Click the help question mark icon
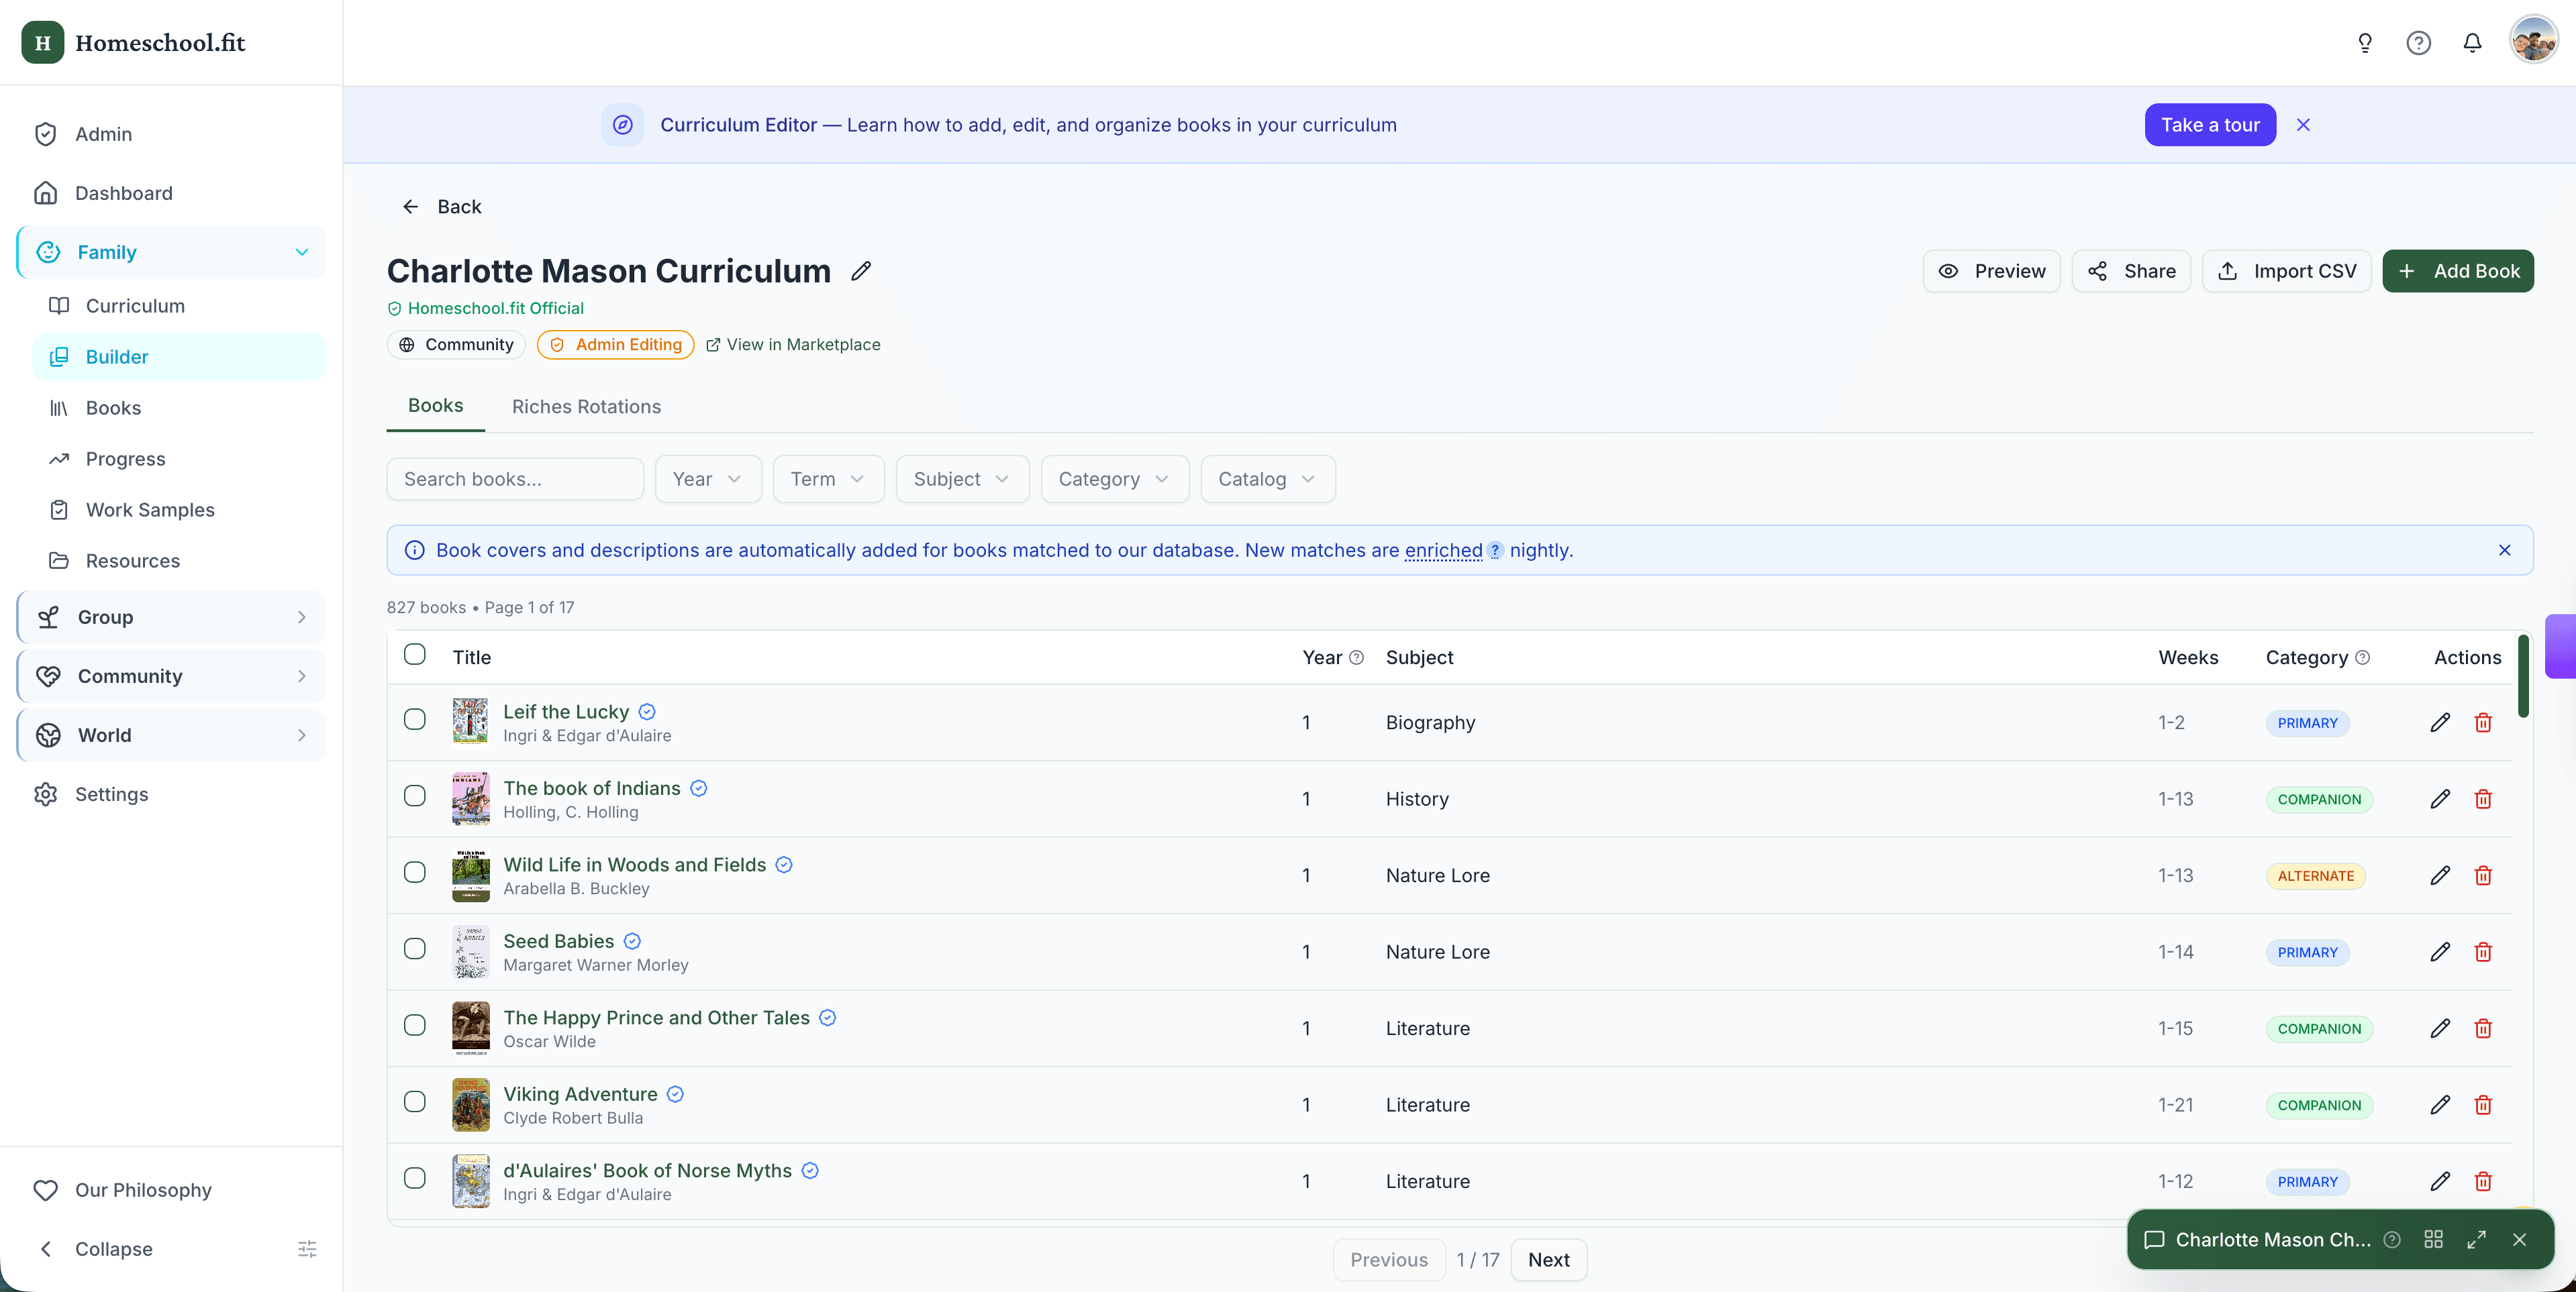This screenshot has width=2576, height=1292. tap(2418, 43)
